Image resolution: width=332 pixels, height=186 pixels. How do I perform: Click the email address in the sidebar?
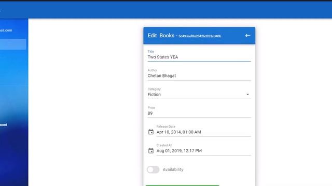coord(6,30)
